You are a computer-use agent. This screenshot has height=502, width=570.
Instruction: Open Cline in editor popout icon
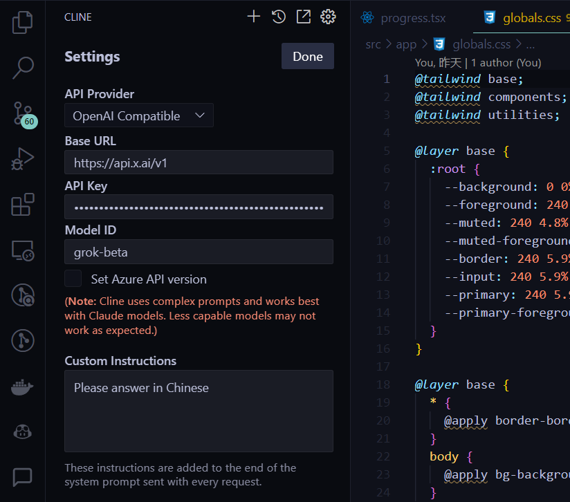click(304, 17)
